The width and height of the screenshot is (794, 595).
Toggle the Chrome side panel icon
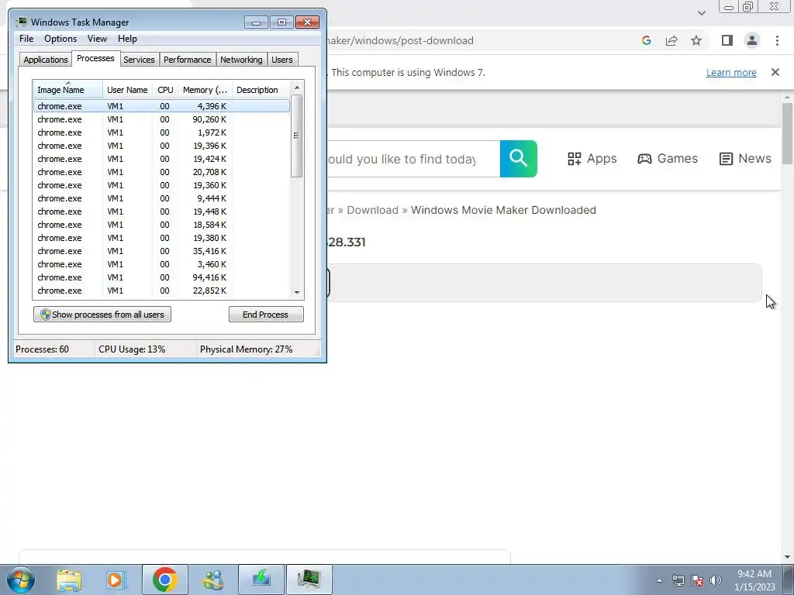coord(727,40)
